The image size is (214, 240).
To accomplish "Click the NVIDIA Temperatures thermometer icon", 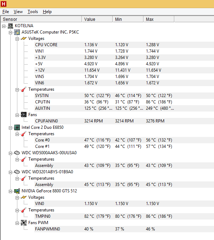I will tap(24, 210).
